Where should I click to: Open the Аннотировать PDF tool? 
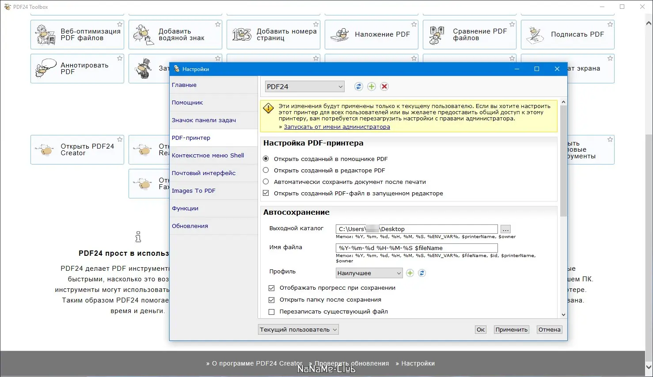[77, 68]
